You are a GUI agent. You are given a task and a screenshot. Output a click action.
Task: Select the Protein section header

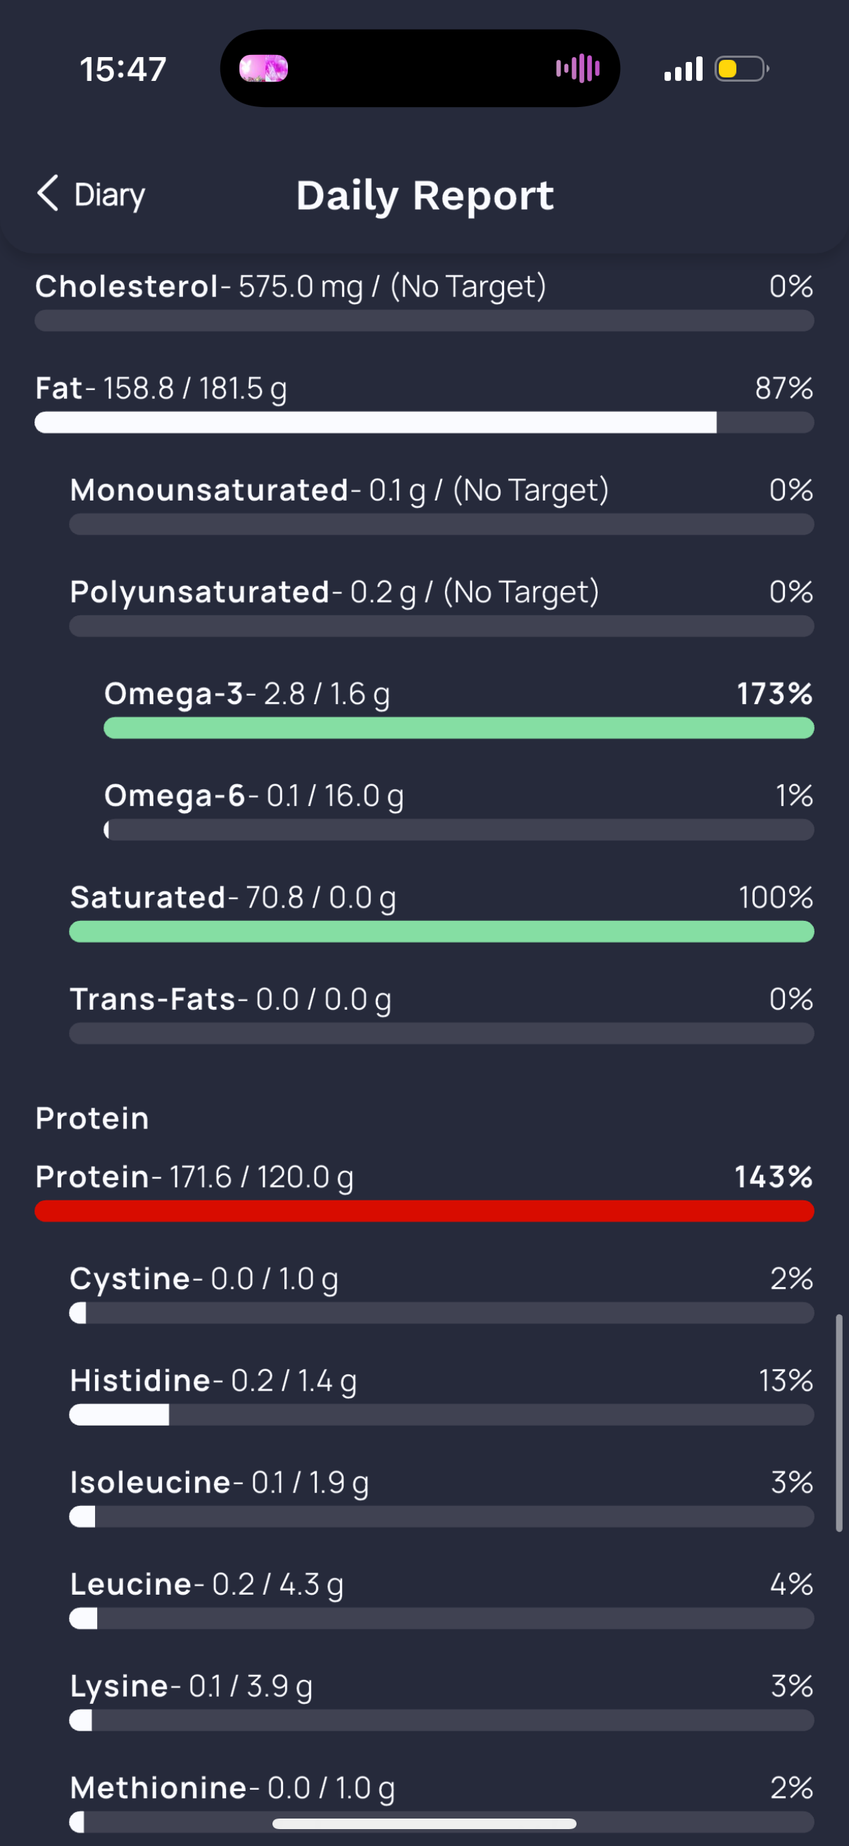[92, 1118]
